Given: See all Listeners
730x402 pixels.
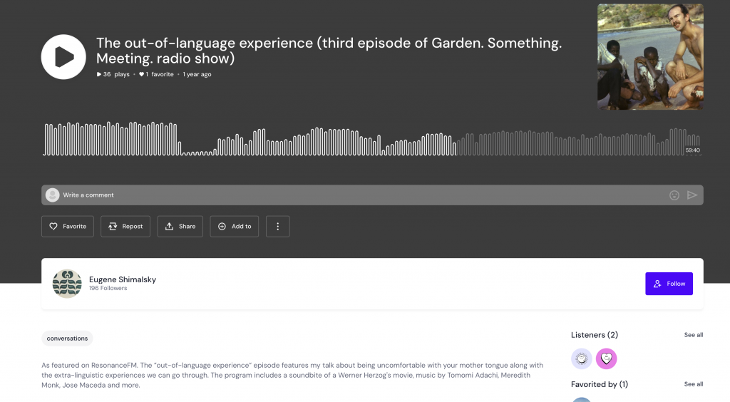Looking at the screenshot, I should [x=693, y=335].
